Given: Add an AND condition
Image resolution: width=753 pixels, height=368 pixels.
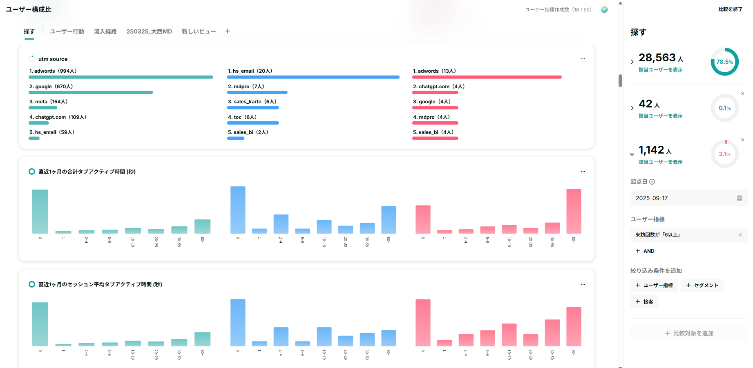Looking at the screenshot, I should click(x=645, y=251).
